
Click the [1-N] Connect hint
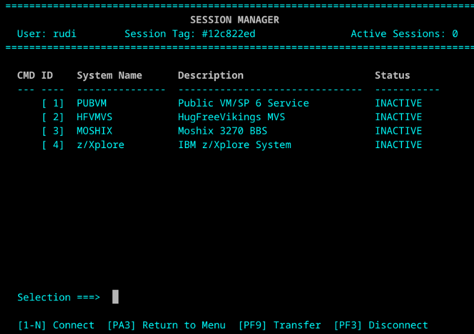[56, 325]
